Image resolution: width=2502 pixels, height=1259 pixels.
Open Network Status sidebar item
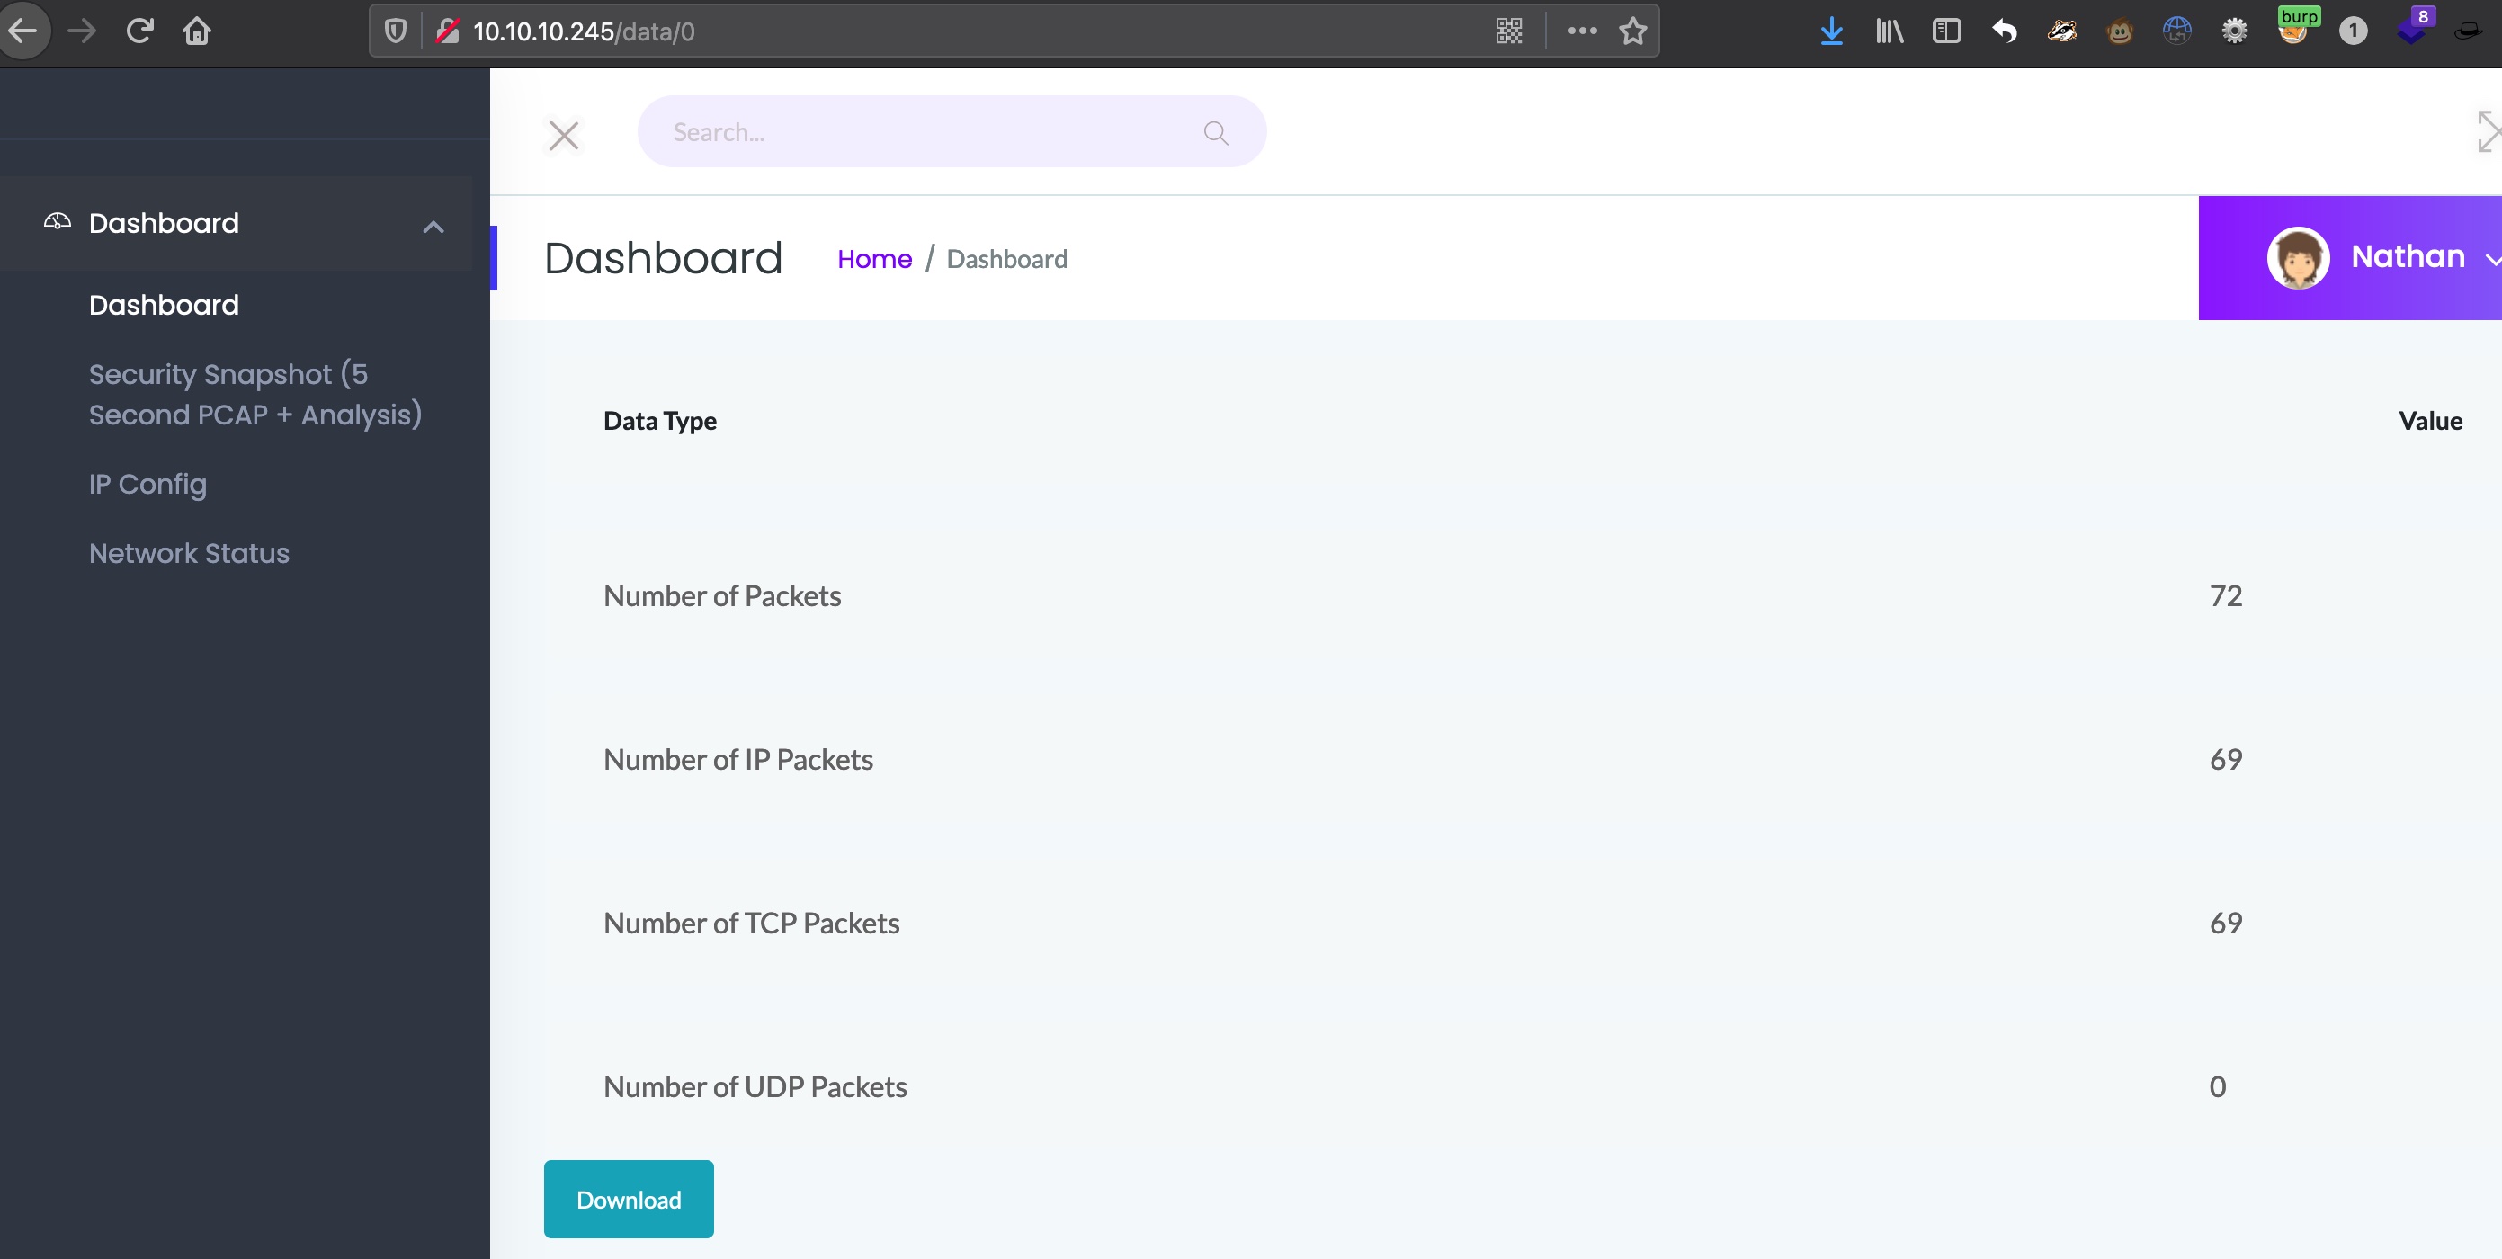[x=190, y=553]
